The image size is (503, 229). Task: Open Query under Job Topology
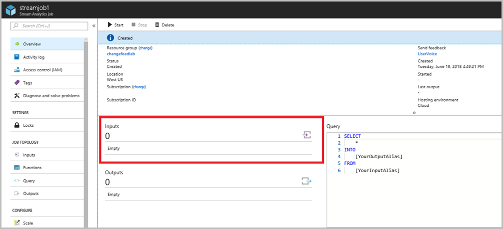point(47,181)
